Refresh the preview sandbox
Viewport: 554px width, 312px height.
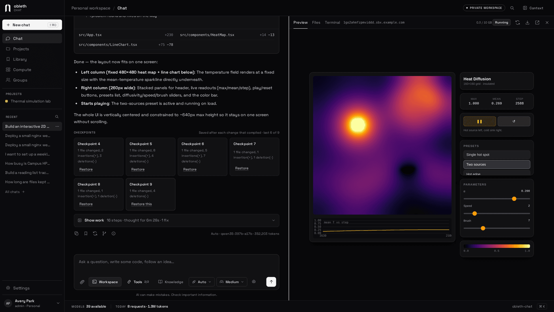518,23
